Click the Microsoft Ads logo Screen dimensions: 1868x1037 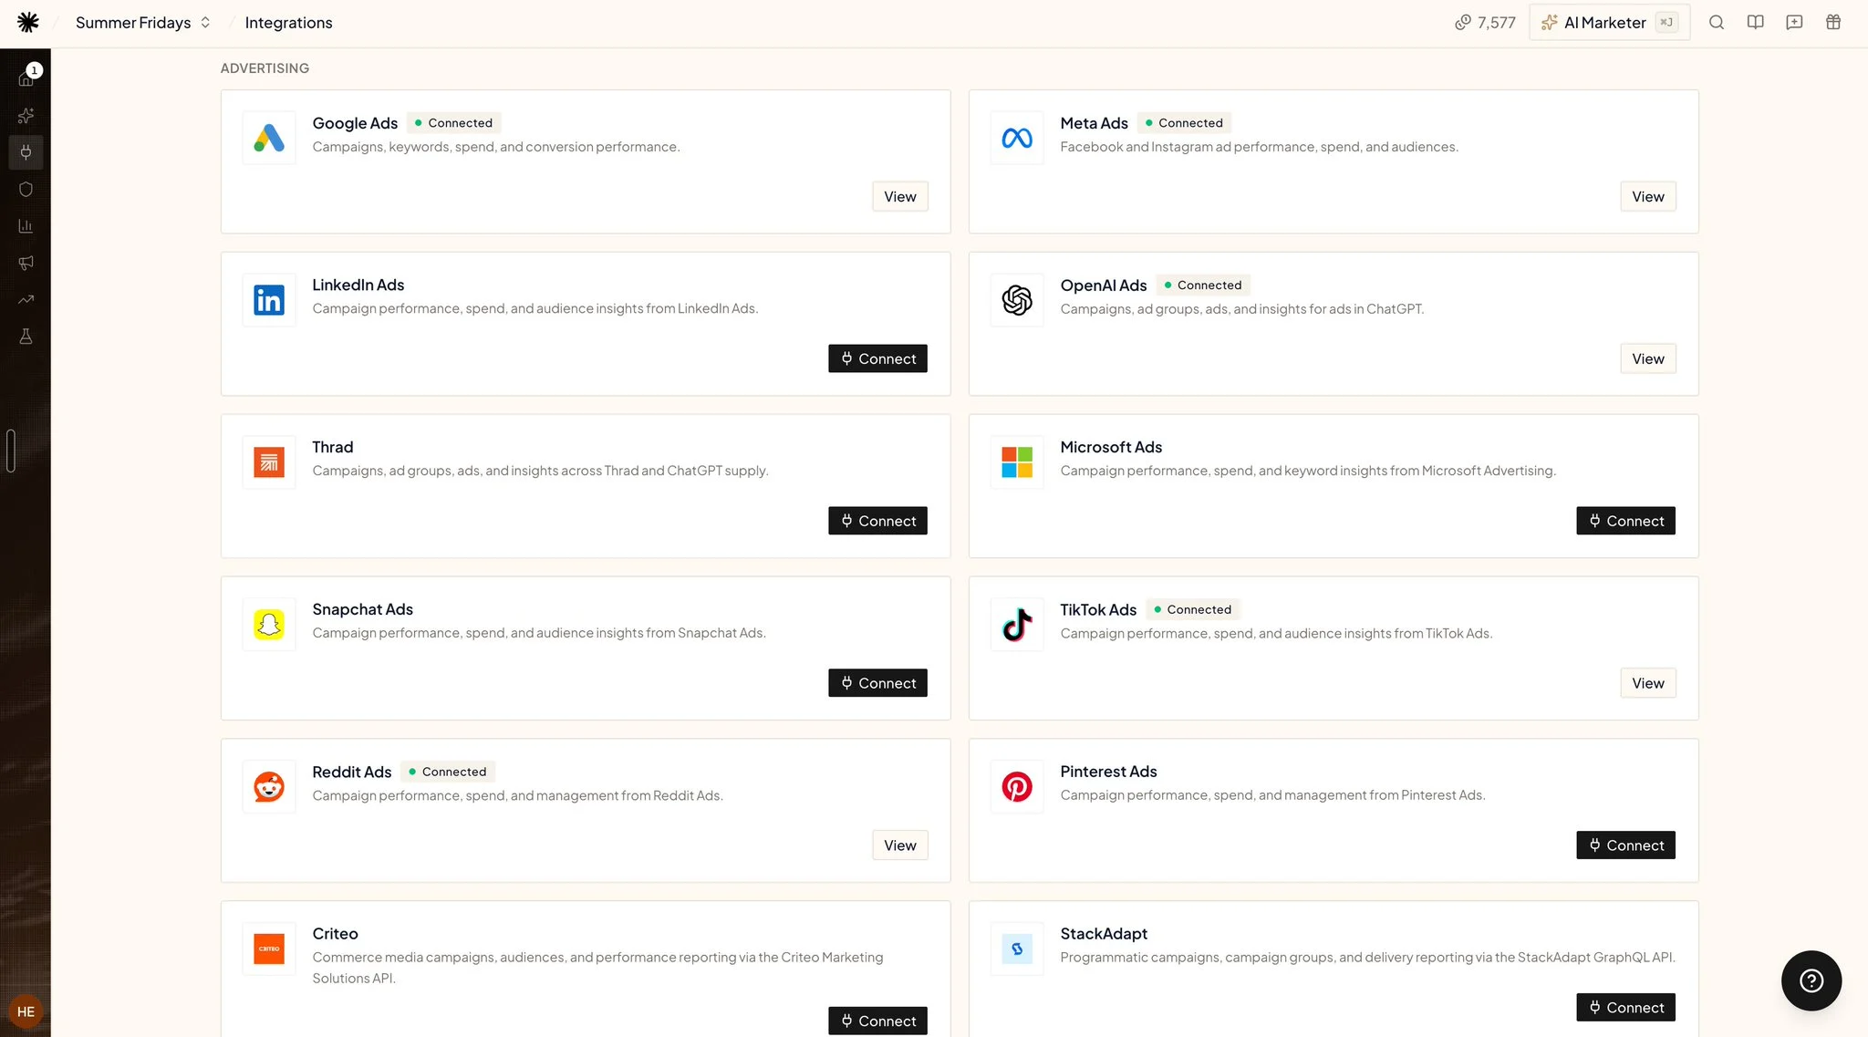coord(1017,462)
